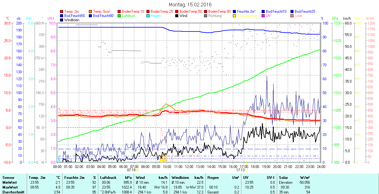Screen dimensions: 379x194
Task: Select the Luftdruck column header in table
Action: point(108,178)
